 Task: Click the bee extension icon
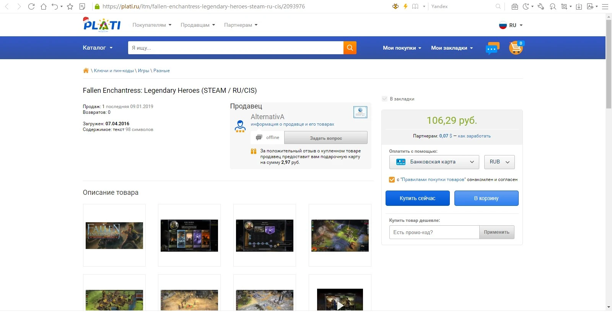pyautogui.click(x=396, y=6)
